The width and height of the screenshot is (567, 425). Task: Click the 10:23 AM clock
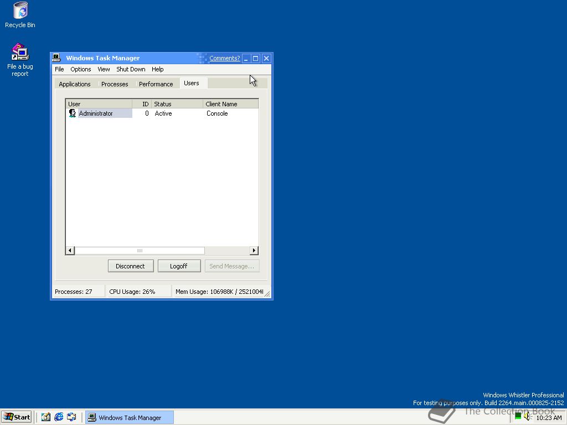549,418
